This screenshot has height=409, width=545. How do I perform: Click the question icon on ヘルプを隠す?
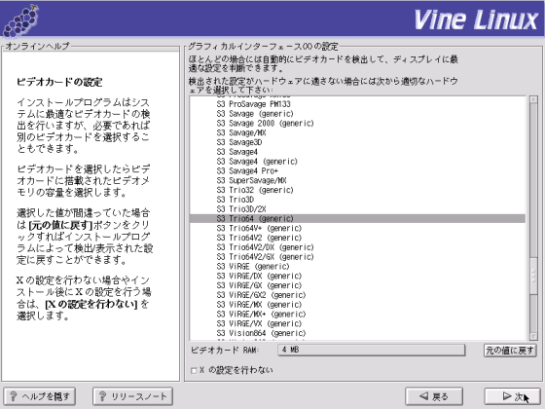click(14, 396)
